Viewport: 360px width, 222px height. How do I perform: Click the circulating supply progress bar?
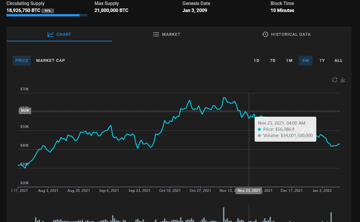tap(47, 15)
